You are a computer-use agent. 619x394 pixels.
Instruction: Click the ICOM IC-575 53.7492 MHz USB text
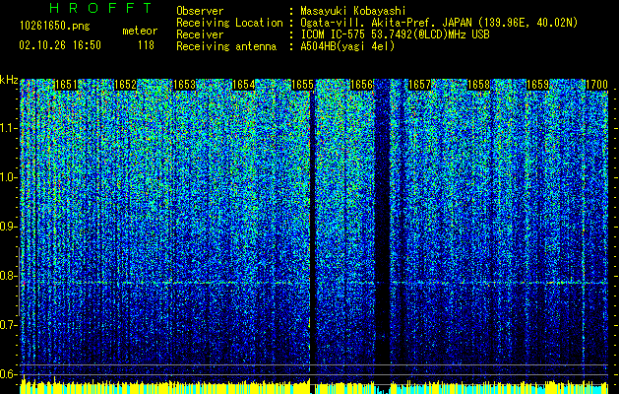[x=396, y=34]
